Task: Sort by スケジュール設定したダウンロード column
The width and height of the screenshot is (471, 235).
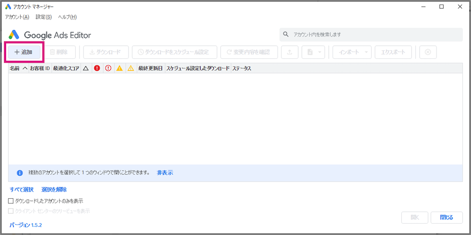Action: pyautogui.click(x=198, y=68)
